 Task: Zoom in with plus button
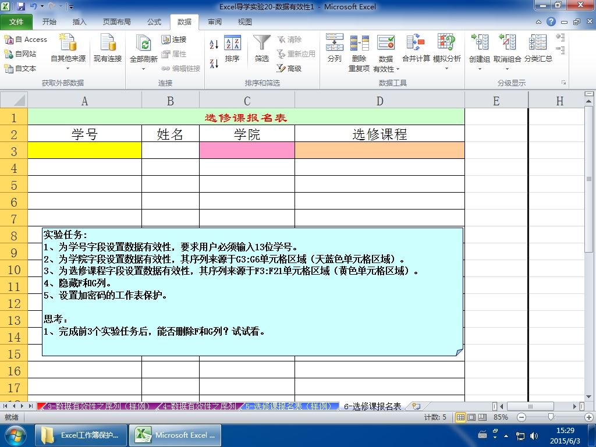(x=589, y=417)
